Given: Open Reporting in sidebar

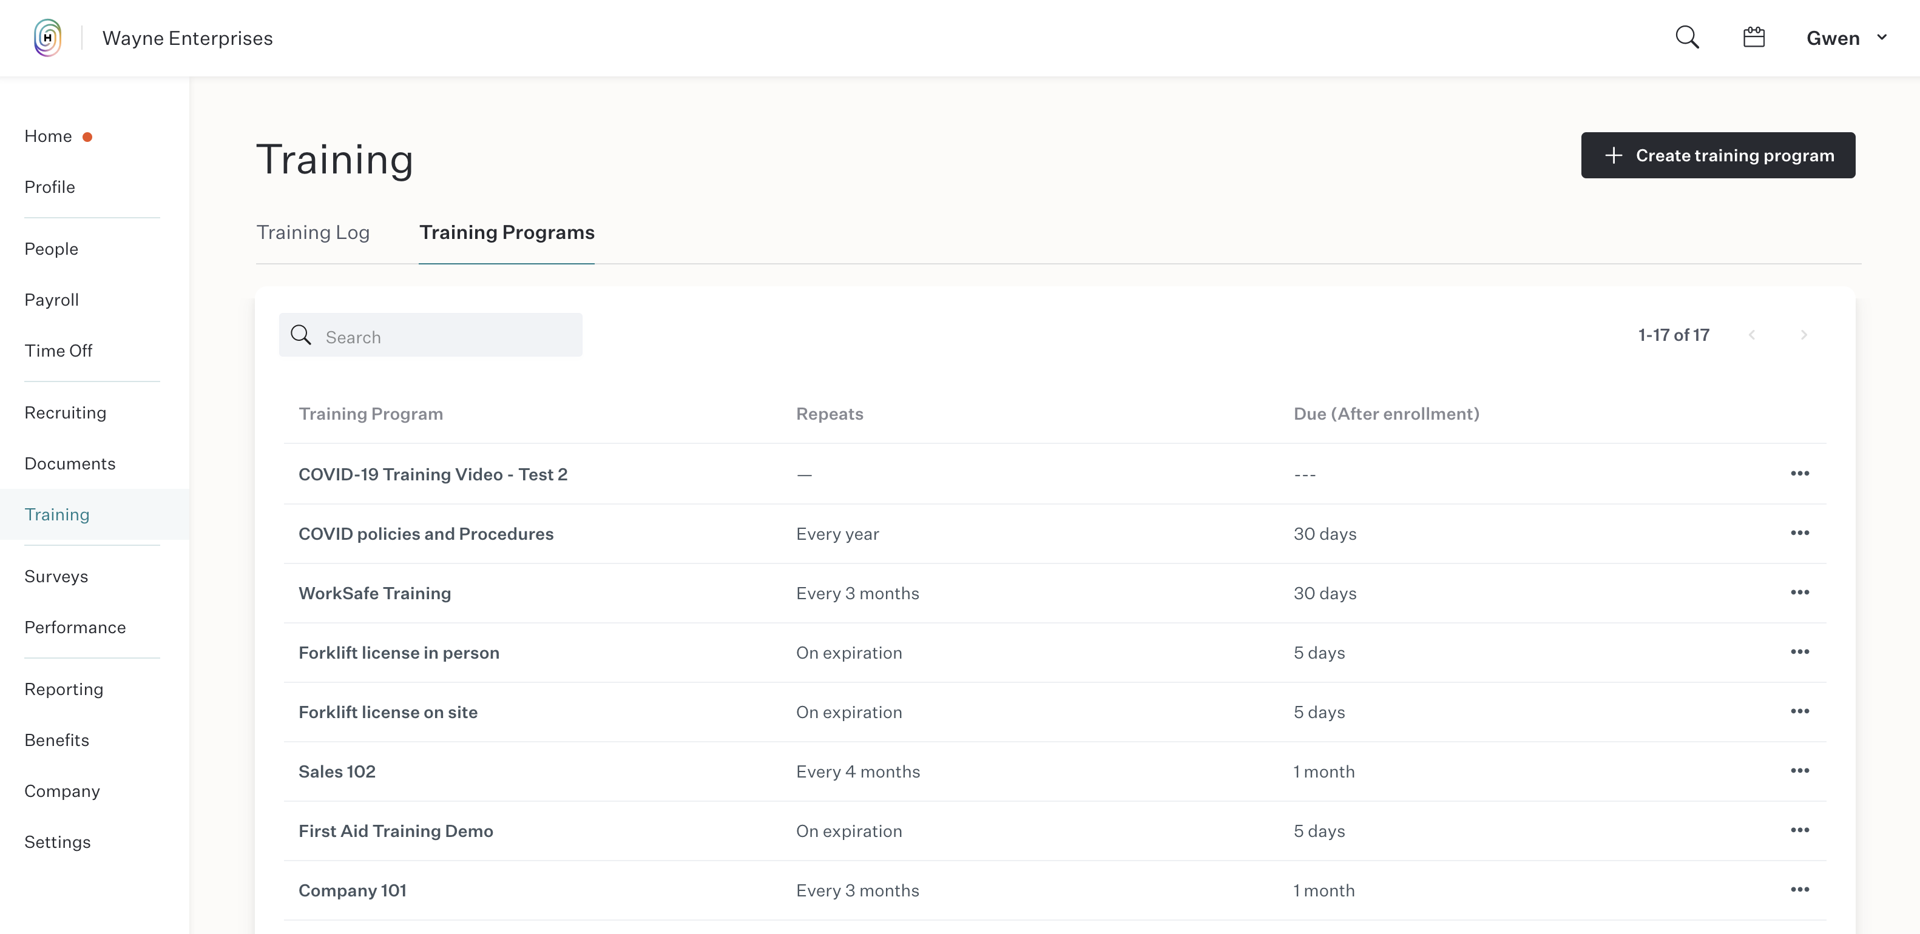Looking at the screenshot, I should 64,689.
